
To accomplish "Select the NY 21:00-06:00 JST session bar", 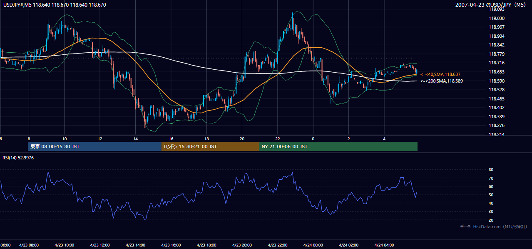I will tap(338, 146).
